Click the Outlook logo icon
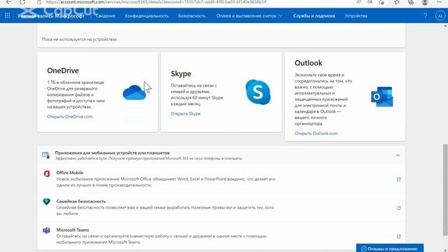This screenshot has width=448, height=252. pyautogui.click(x=382, y=97)
